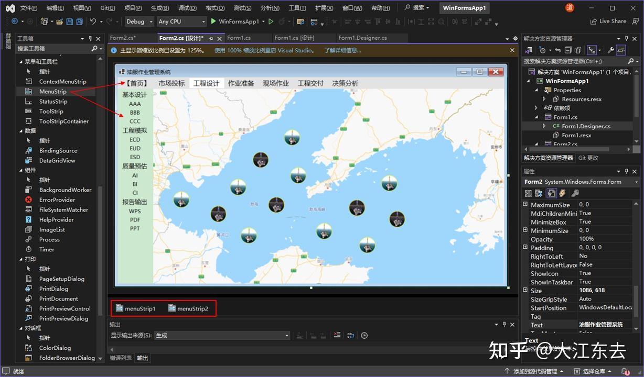Pick FolderBrowserDialog in the toolbox
The image size is (644, 377).
[x=67, y=358]
